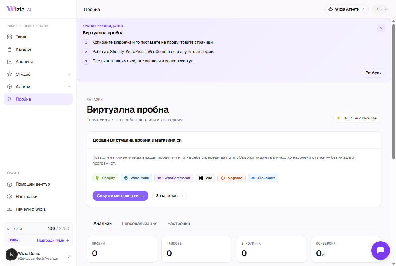Open Wizia Агенти link
This screenshot has width=396, height=266.
[x=346, y=9]
